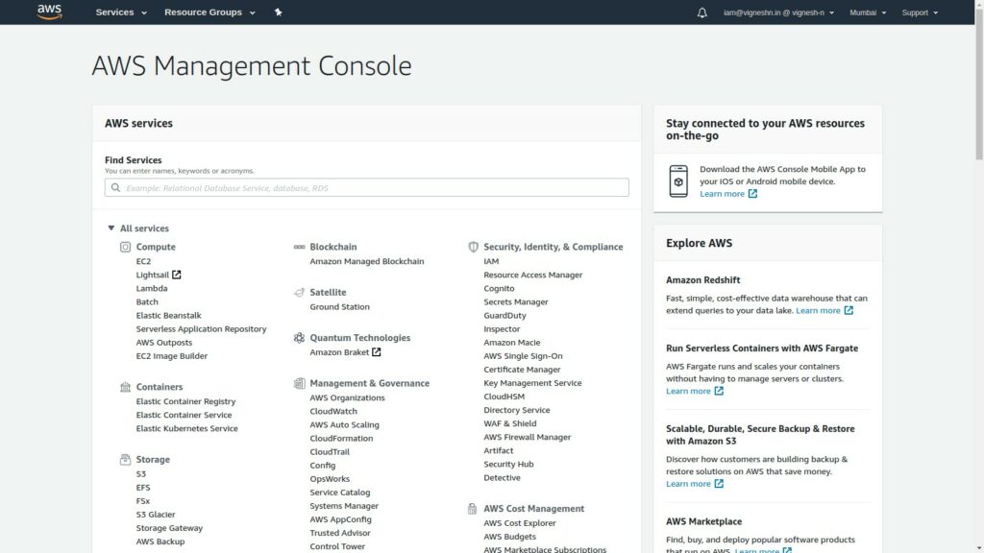Open AWS Budgets

[x=509, y=537]
